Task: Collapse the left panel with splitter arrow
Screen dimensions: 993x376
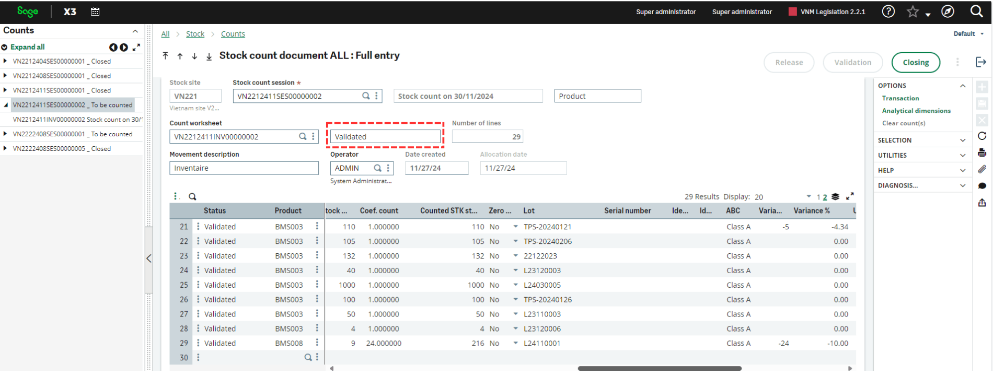Action: pos(149,258)
